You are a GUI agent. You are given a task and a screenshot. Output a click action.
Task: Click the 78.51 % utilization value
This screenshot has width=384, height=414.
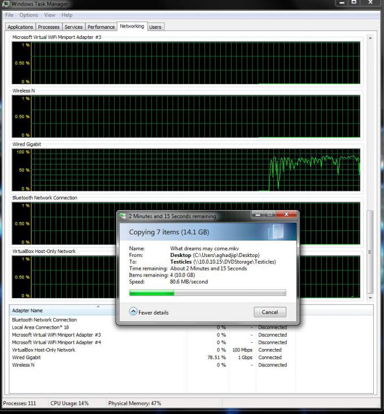[x=216, y=358]
